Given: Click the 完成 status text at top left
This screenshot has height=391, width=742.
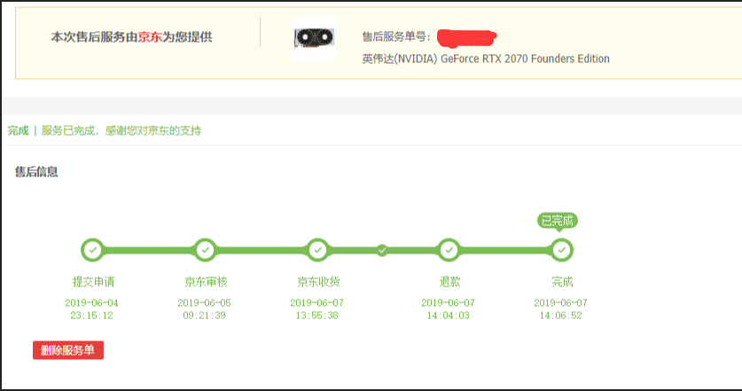Looking at the screenshot, I should coord(18,130).
